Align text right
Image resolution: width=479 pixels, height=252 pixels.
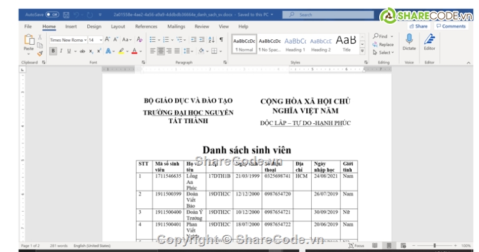[x=169, y=51]
